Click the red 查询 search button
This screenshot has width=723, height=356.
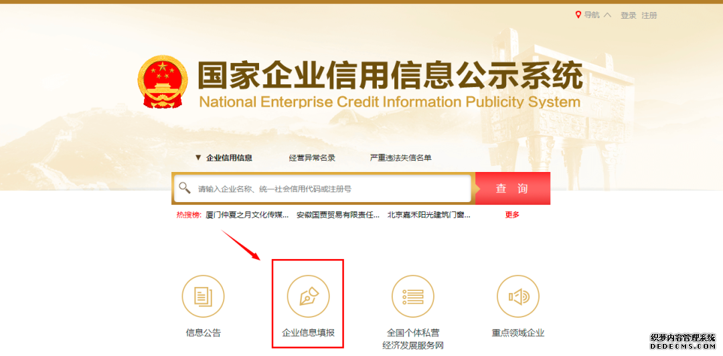pyautogui.click(x=512, y=188)
